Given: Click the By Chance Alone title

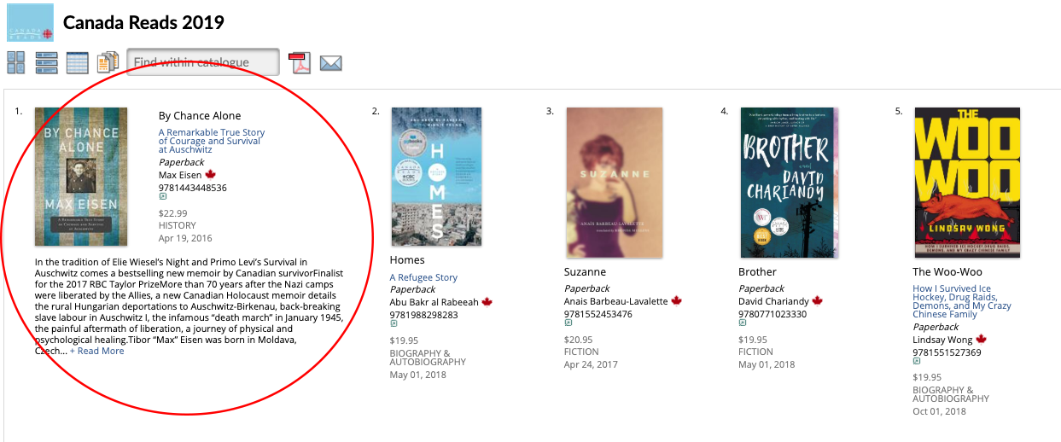Looking at the screenshot, I should (200, 116).
